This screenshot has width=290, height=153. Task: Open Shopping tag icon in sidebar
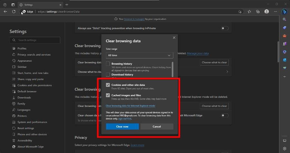[x=285, y=28]
